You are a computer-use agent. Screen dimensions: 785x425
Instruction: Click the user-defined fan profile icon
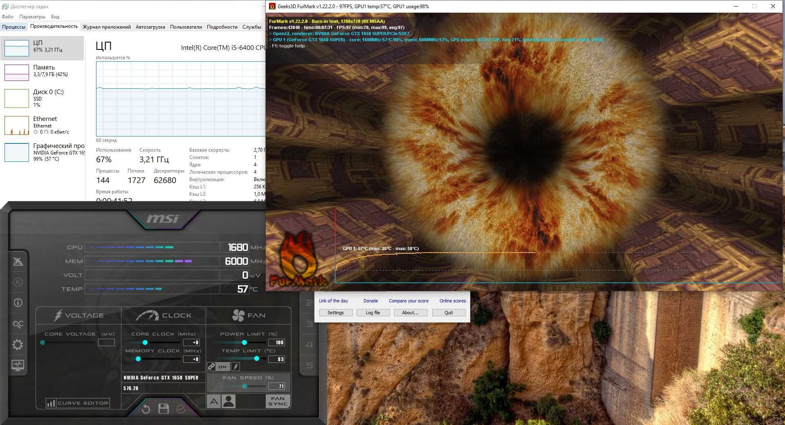[229, 401]
